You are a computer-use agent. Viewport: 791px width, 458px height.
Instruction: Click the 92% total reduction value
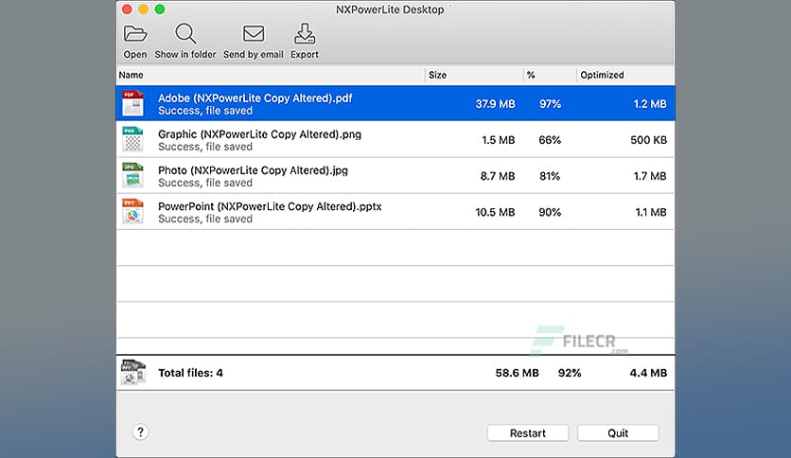[570, 373]
